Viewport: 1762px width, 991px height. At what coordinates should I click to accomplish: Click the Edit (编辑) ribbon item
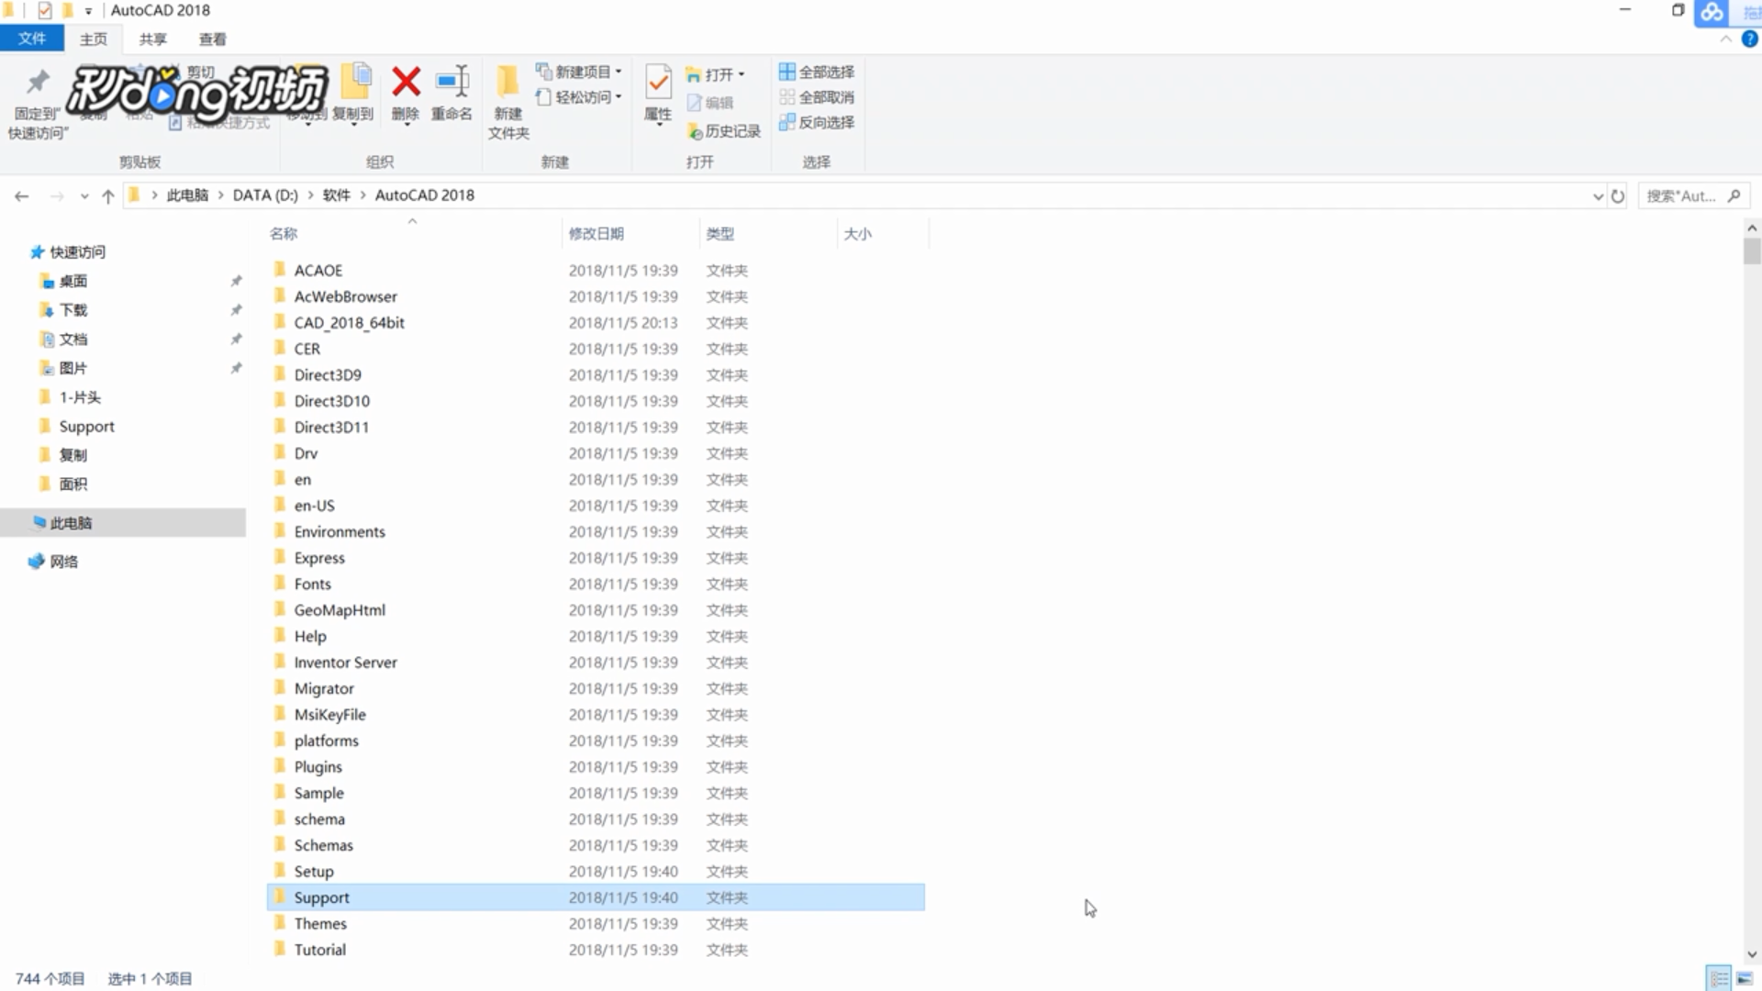coord(710,103)
